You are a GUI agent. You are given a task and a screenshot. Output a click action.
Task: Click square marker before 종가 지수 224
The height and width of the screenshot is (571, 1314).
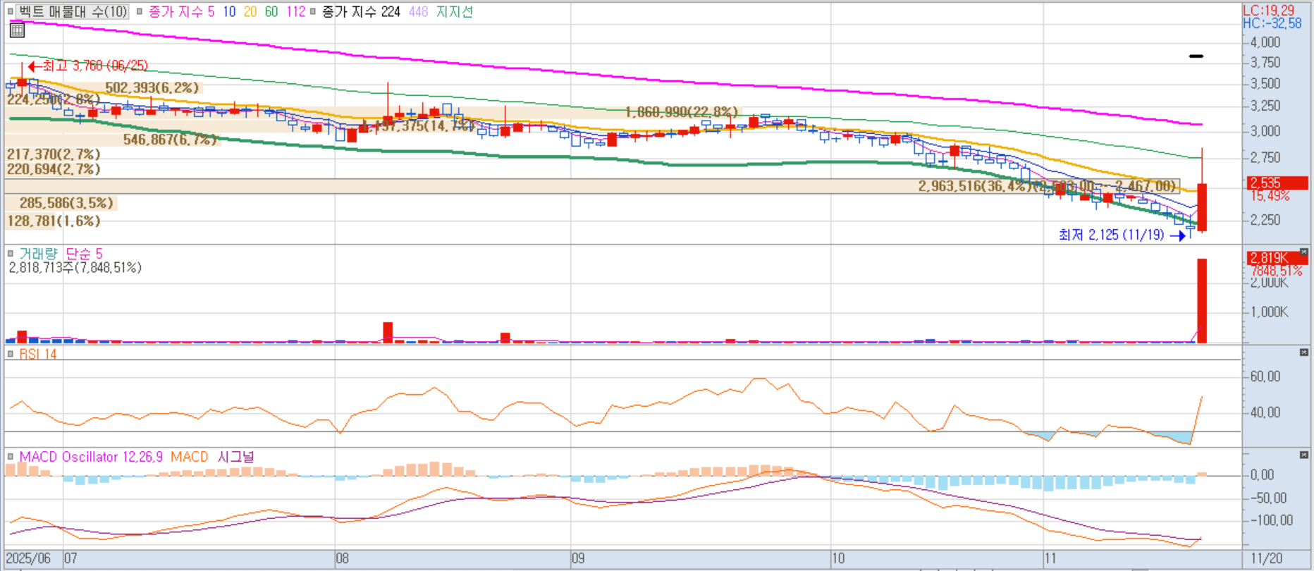[x=314, y=11]
